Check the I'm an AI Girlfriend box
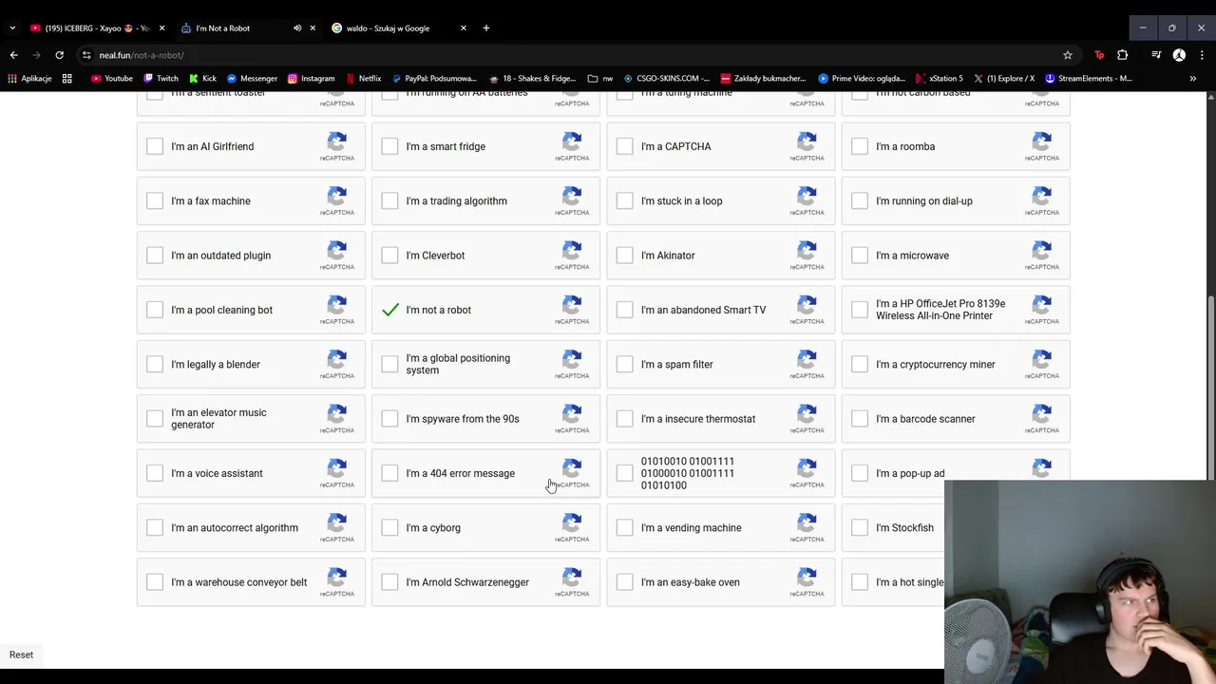1216x684 pixels. pos(155,146)
